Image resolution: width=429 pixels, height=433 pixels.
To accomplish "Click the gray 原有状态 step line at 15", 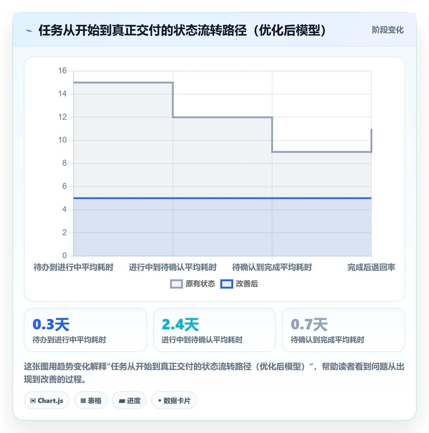I will click(x=123, y=82).
